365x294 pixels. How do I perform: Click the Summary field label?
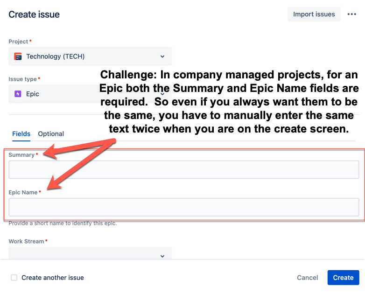pyautogui.click(x=21, y=155)
